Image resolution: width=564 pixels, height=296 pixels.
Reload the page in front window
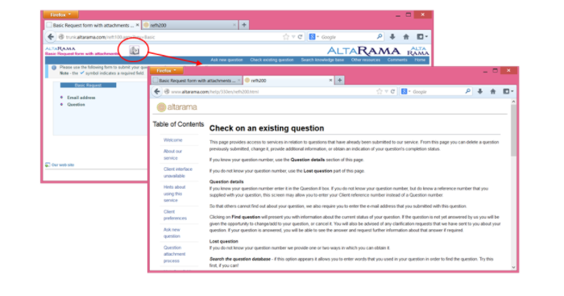click(x=393, y=91)
